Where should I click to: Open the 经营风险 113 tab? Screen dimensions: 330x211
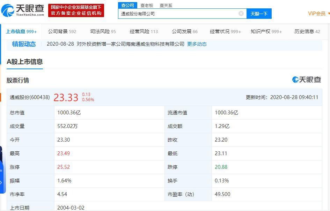(x=144, y=31)
